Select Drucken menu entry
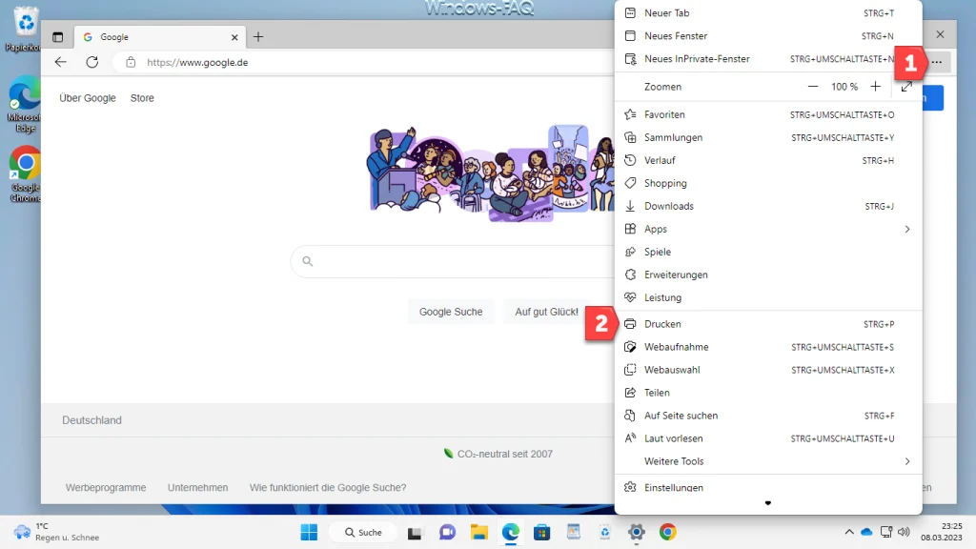This screenshot has height=549, width=976. click(768, 324)
